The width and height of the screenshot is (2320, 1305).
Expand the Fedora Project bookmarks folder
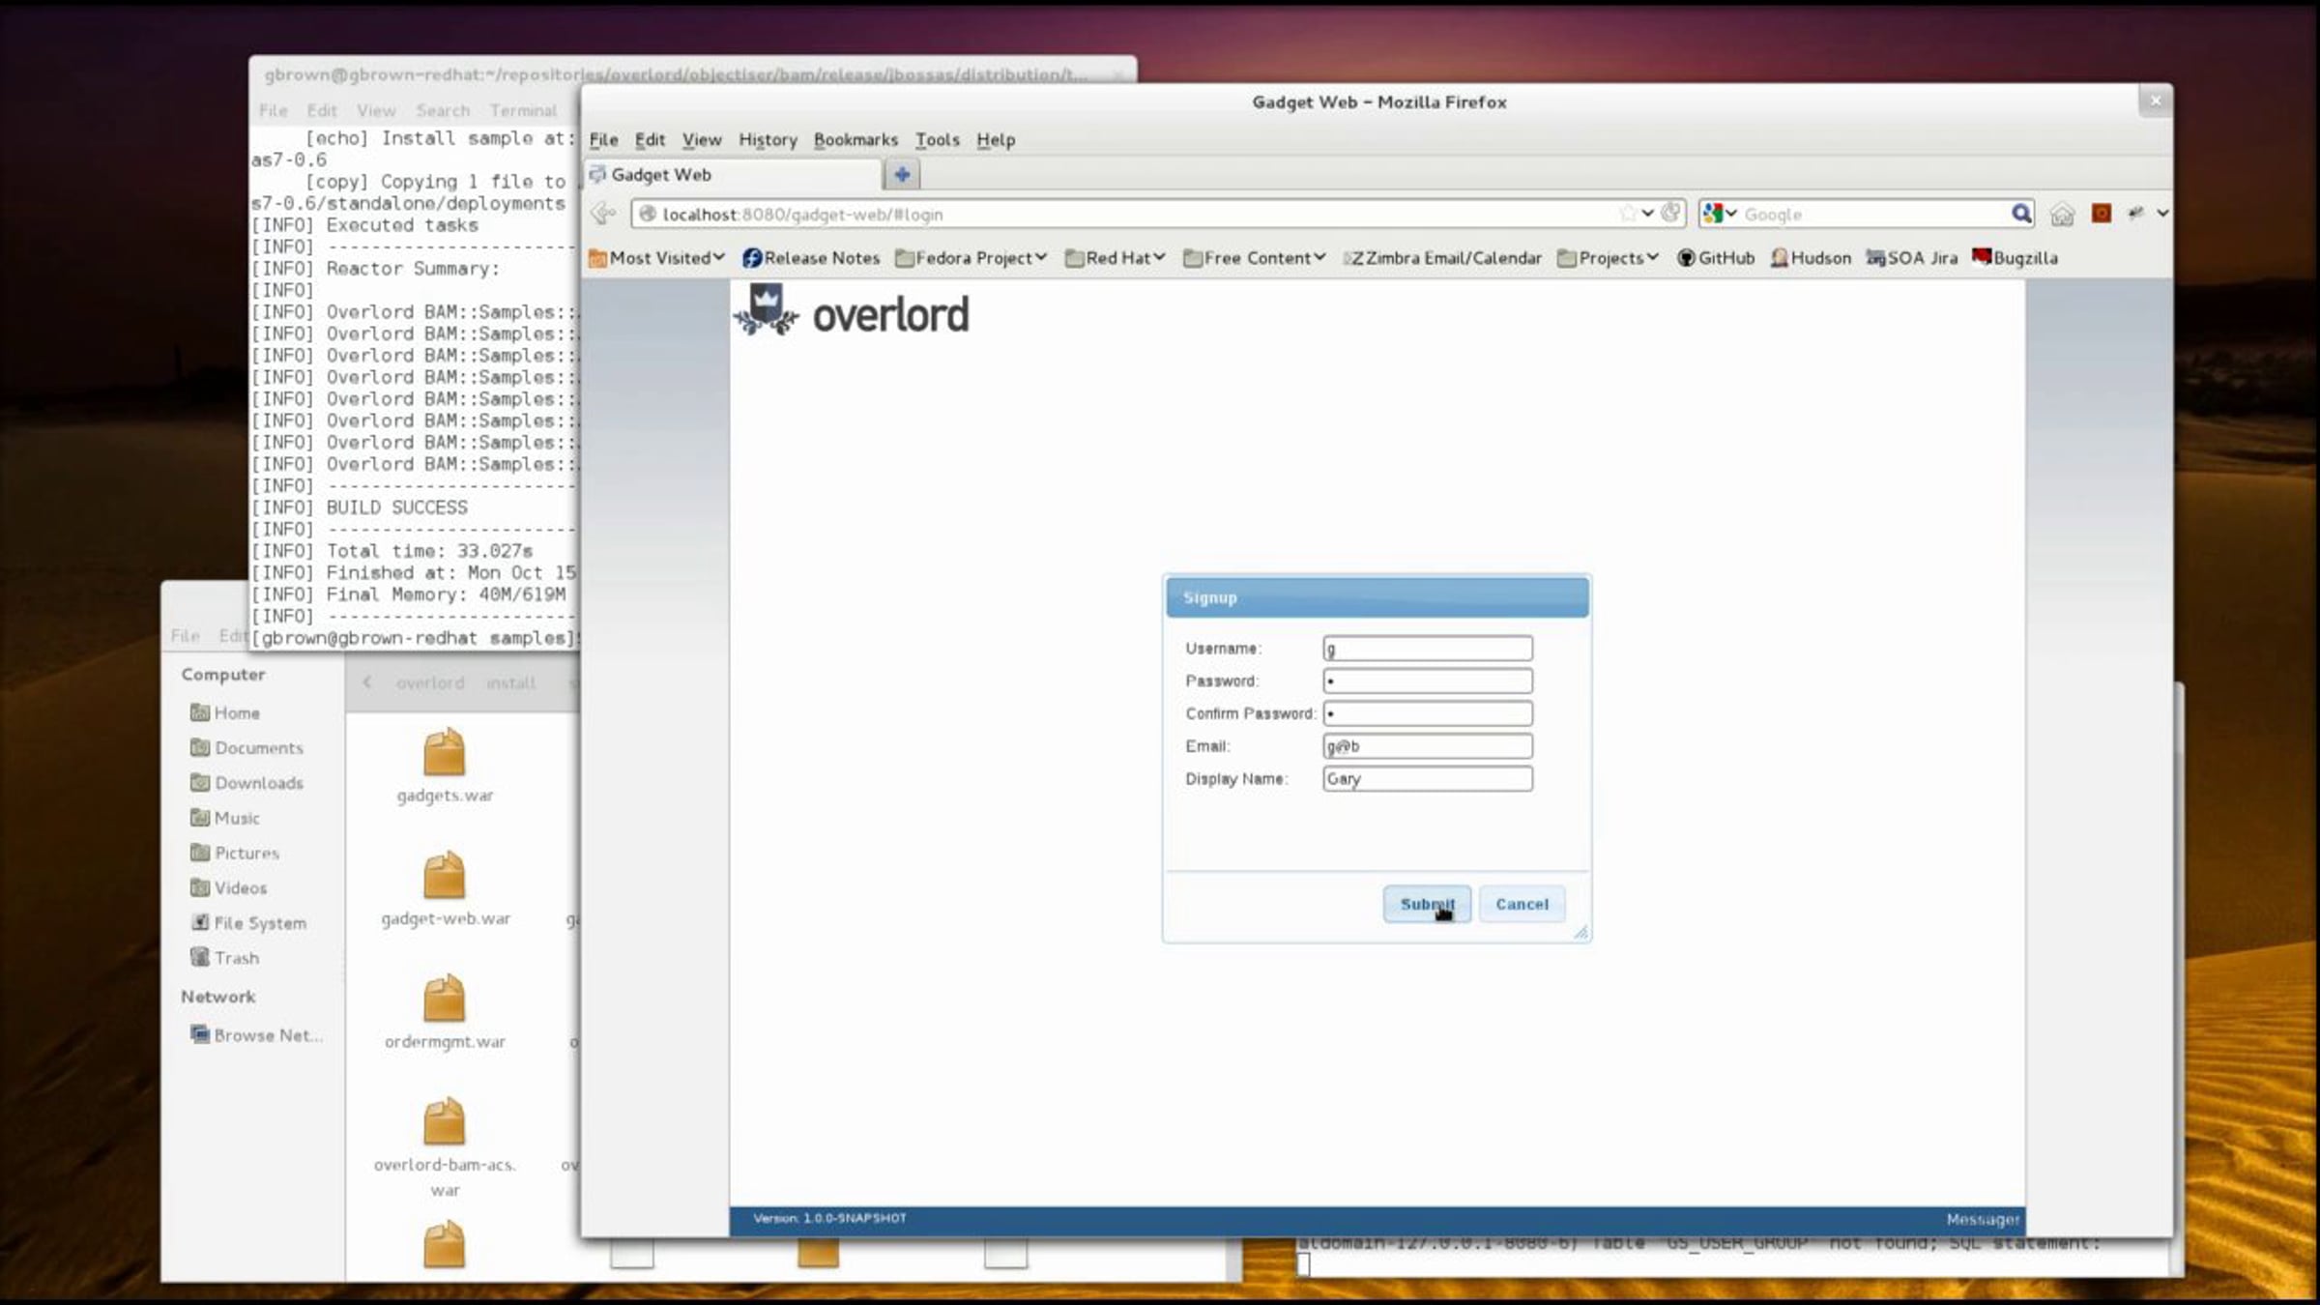(x=971, y=258)
